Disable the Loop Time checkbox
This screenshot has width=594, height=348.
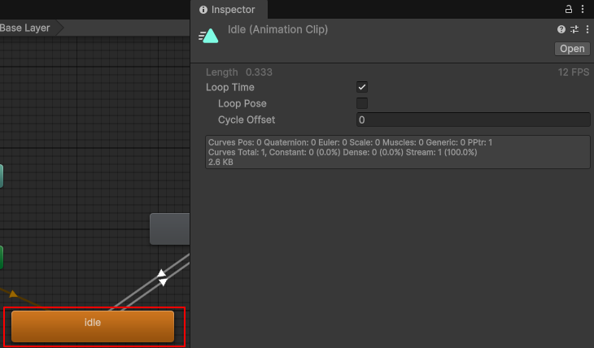click(x=362, y=87)
